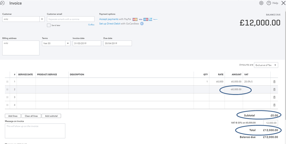Focus the Customer email field

pyautogui.click(x=71, y=19)
